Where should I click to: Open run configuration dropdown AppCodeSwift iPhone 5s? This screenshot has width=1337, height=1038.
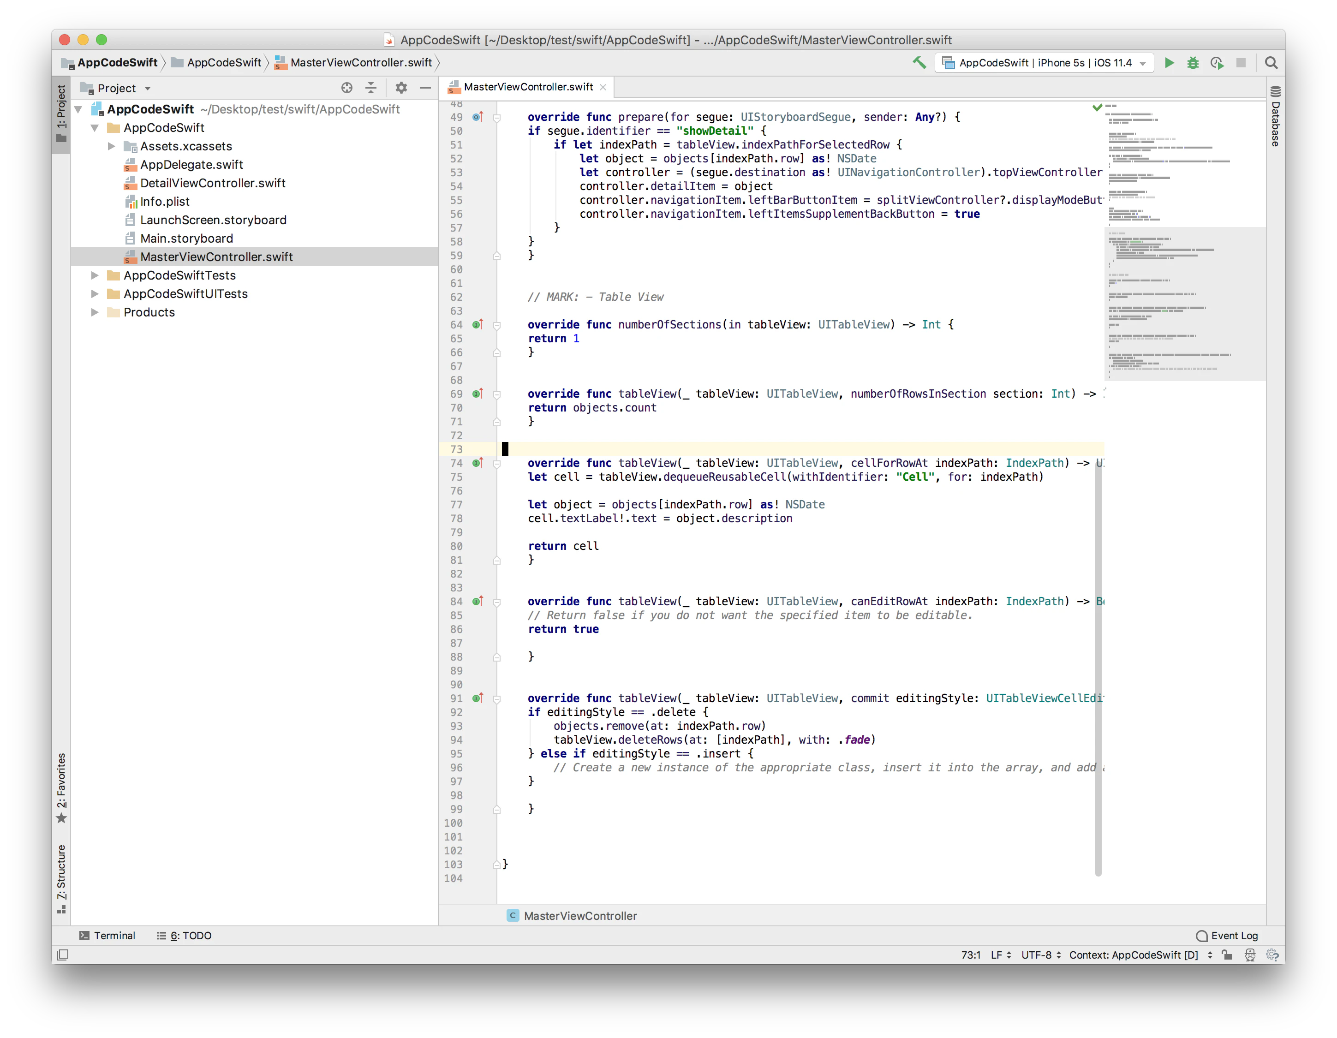1044,62
